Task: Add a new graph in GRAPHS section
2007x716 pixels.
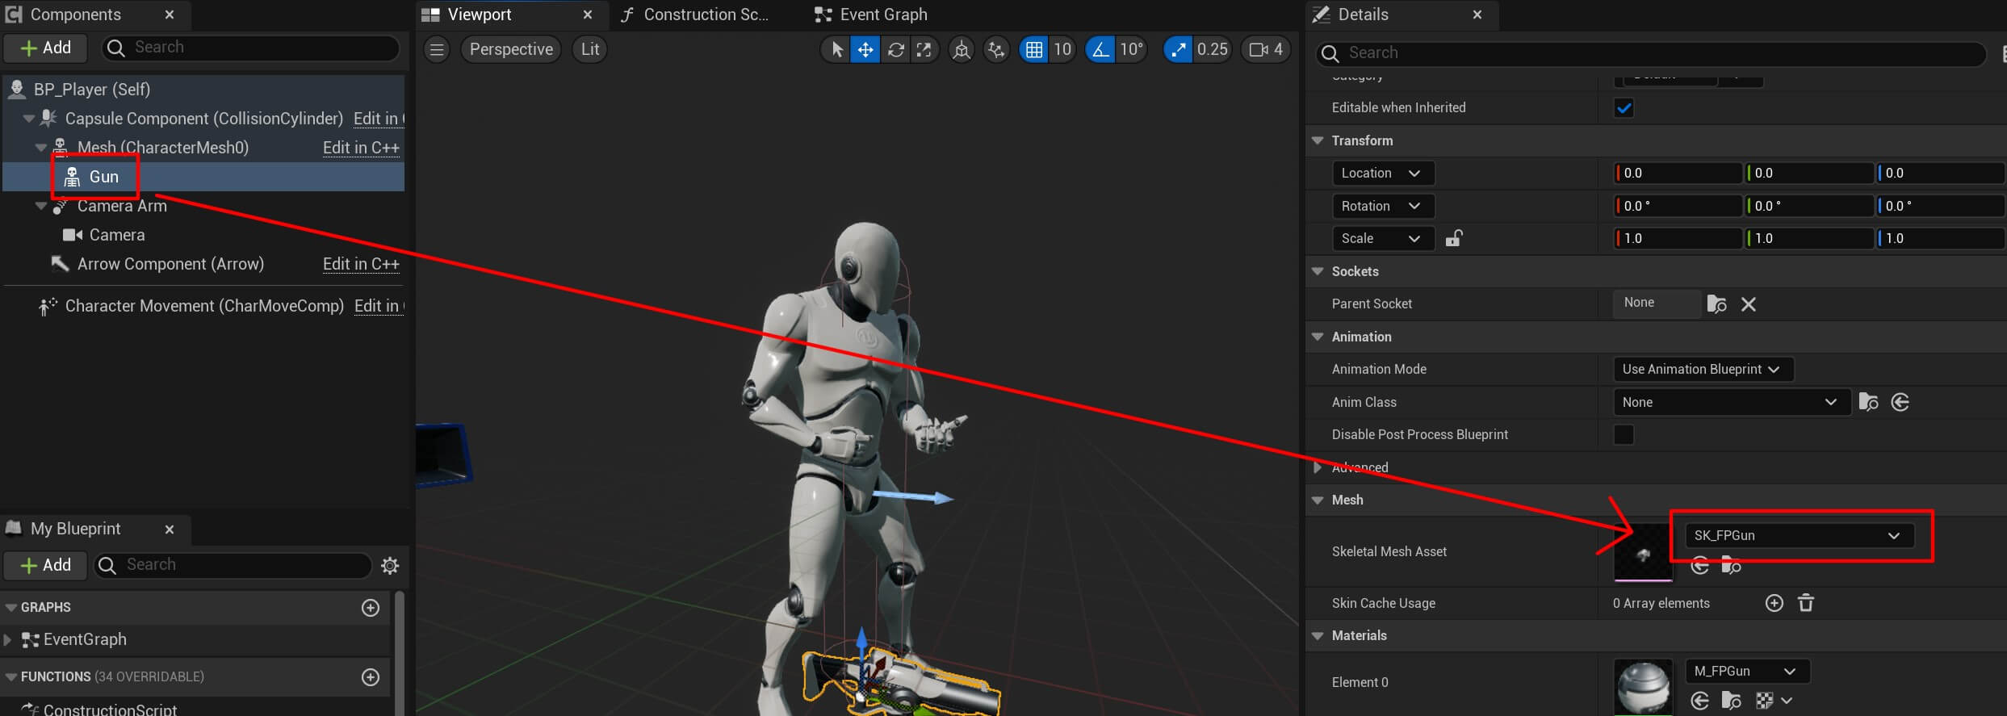Action: [371, 608]
